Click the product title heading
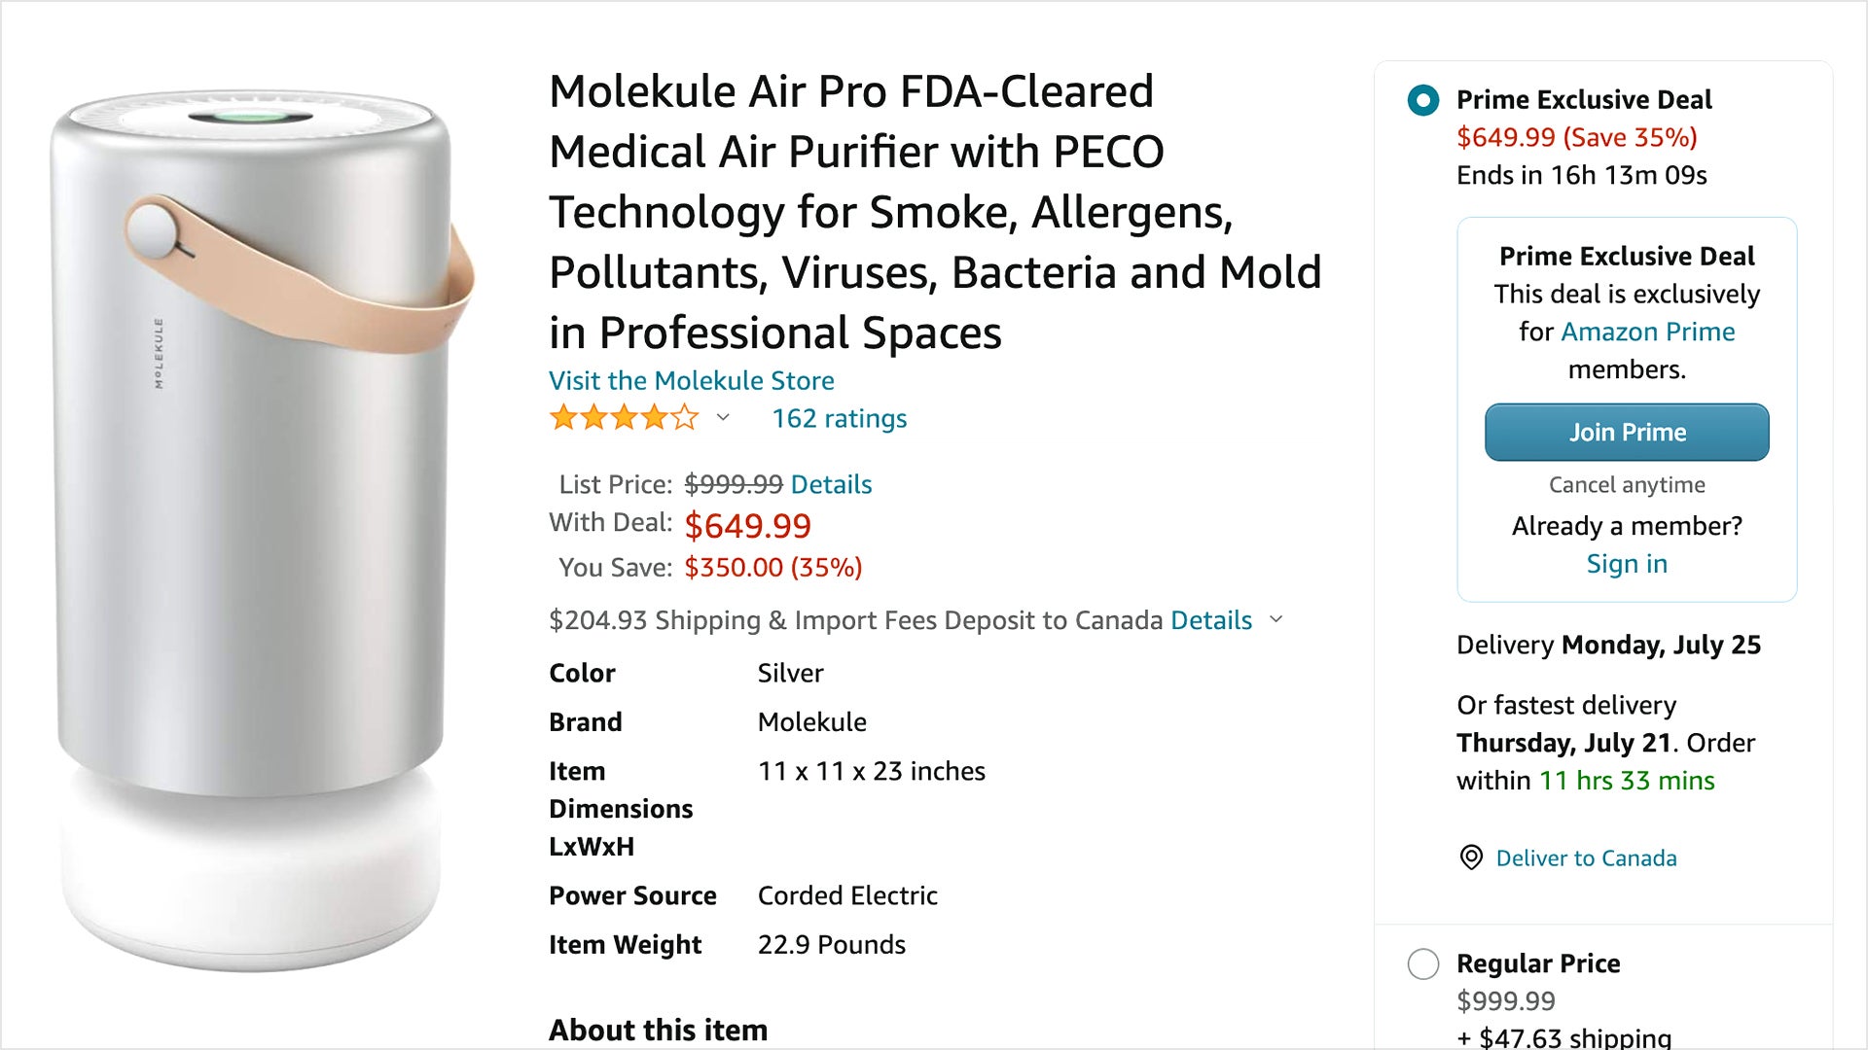 click(934, 212)
